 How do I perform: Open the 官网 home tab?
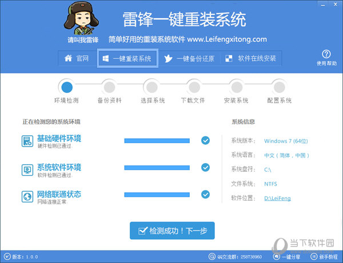point(77,58)
